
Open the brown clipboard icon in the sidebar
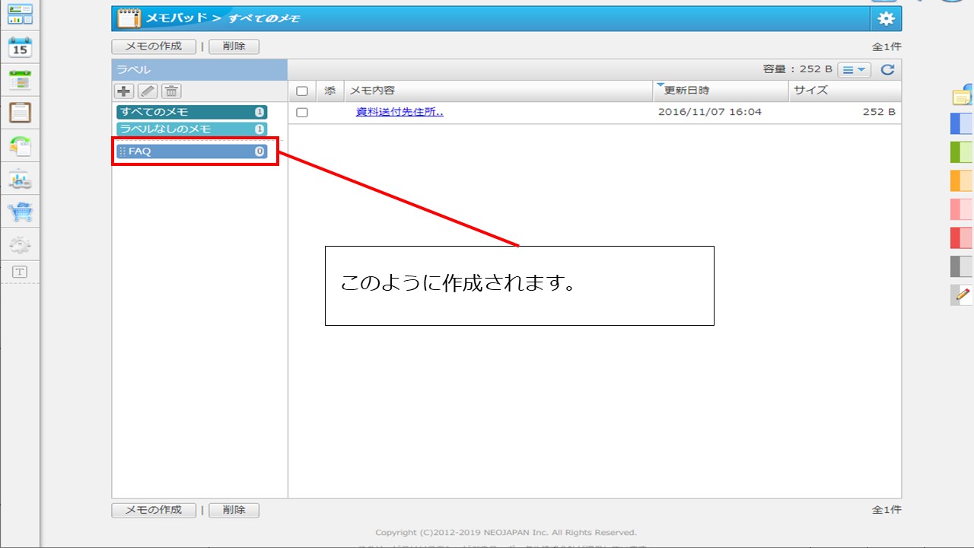20,113
